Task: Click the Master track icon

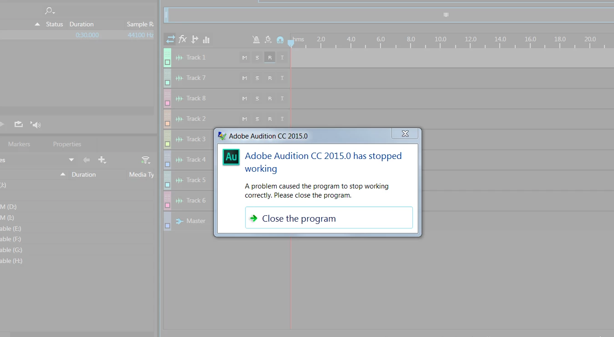Action: [x=179, y=221]
